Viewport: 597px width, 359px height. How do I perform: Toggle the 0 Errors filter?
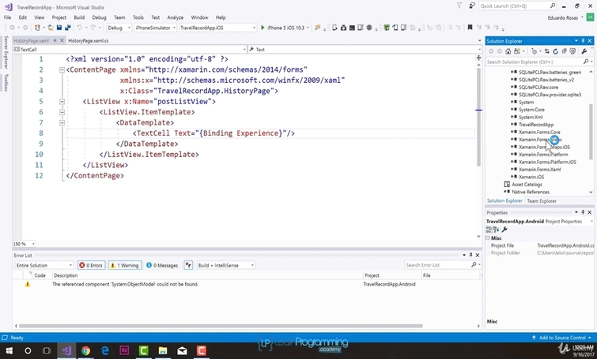[x=92, y=265]
